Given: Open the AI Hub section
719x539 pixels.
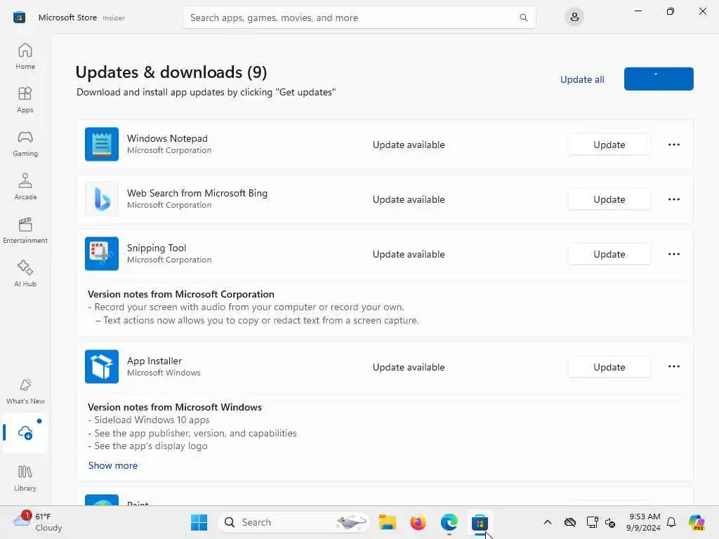Looking at the screenshot, I should pos(25,274).
